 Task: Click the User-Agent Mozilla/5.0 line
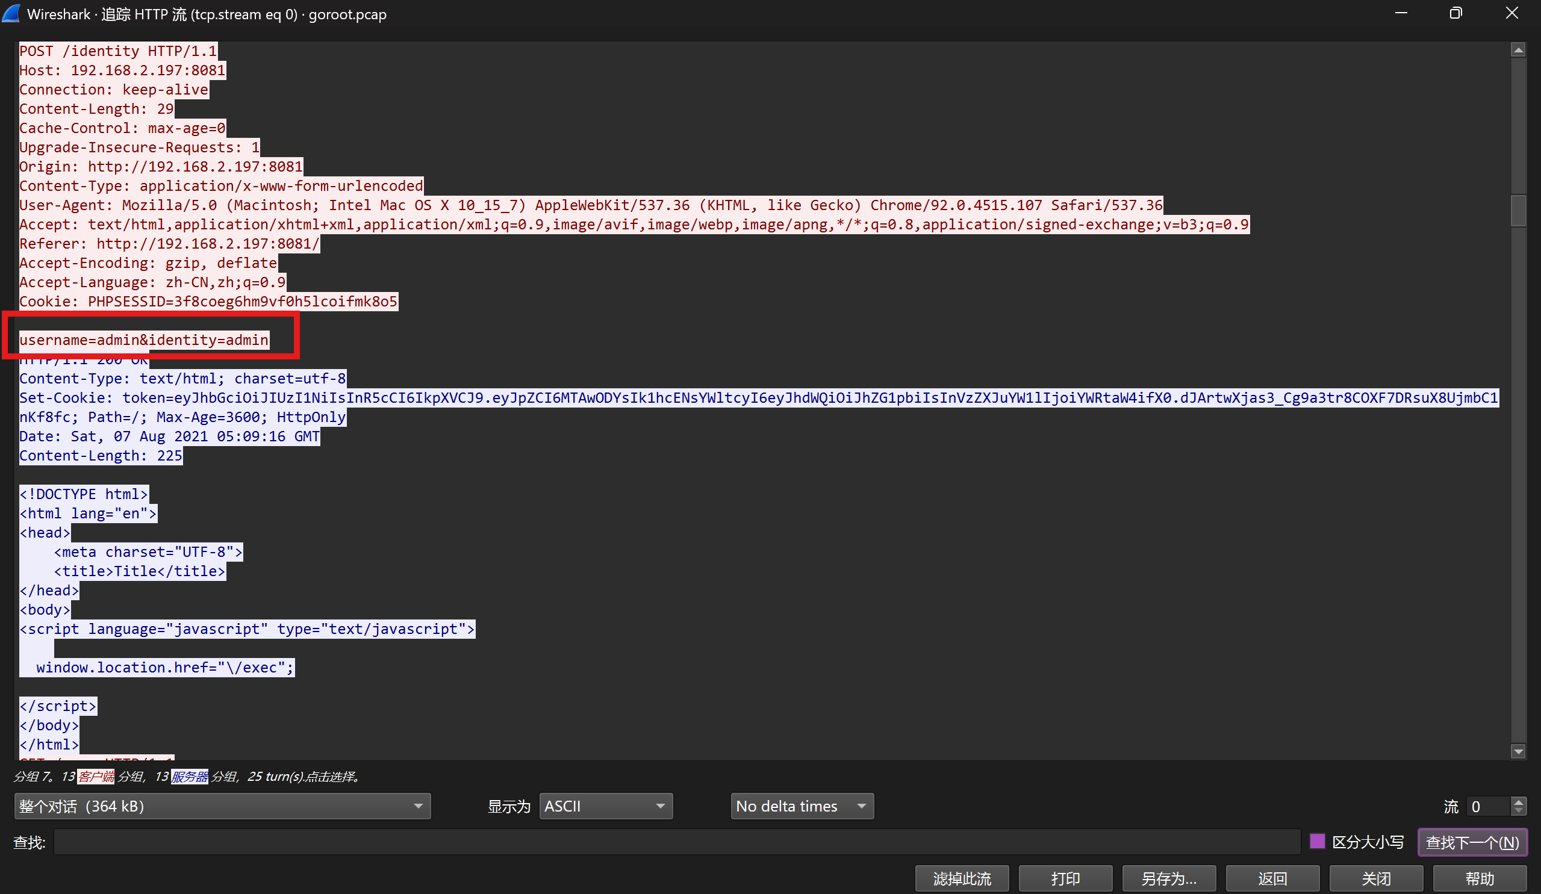591,205
